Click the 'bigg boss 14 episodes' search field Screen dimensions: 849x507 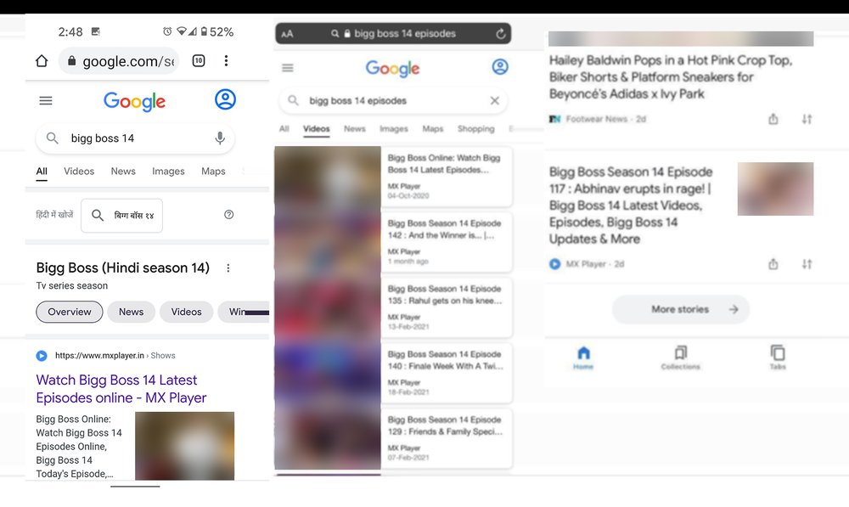[x=393, y=101]
